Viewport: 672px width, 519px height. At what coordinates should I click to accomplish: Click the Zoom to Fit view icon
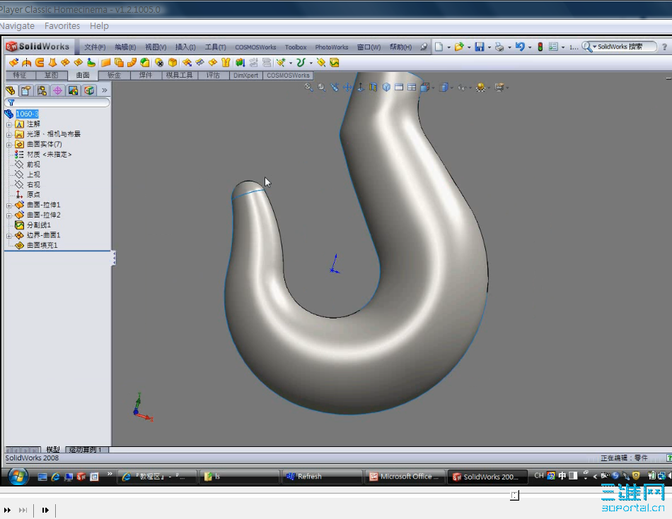[308, 88]
